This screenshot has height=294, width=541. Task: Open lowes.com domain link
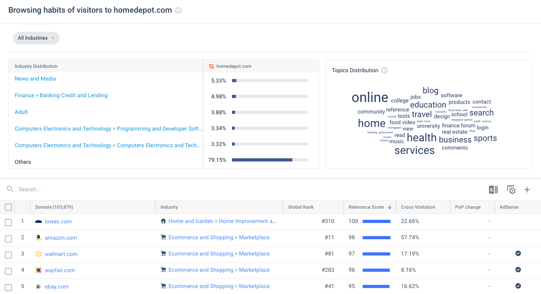click(x=58, y=221)
